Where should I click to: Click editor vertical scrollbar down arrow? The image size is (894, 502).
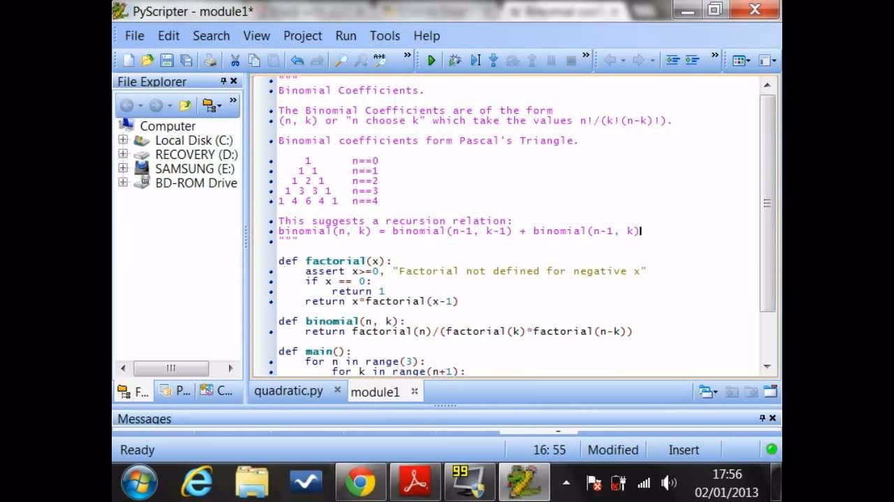[767, 367]
